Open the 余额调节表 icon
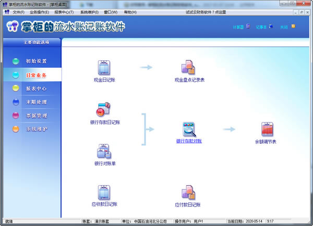This screenshot has height=226, width=313. click(x=267, y=129)
